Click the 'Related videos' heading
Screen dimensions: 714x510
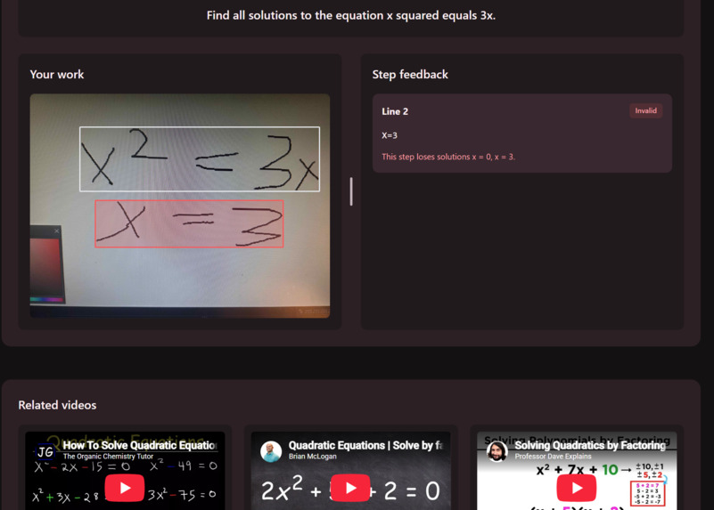click(57, 405)
